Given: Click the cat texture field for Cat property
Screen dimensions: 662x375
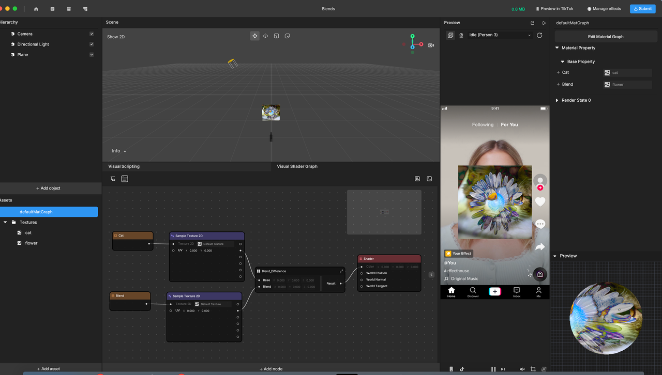Looking at the screenshot, I should (627, 72).
